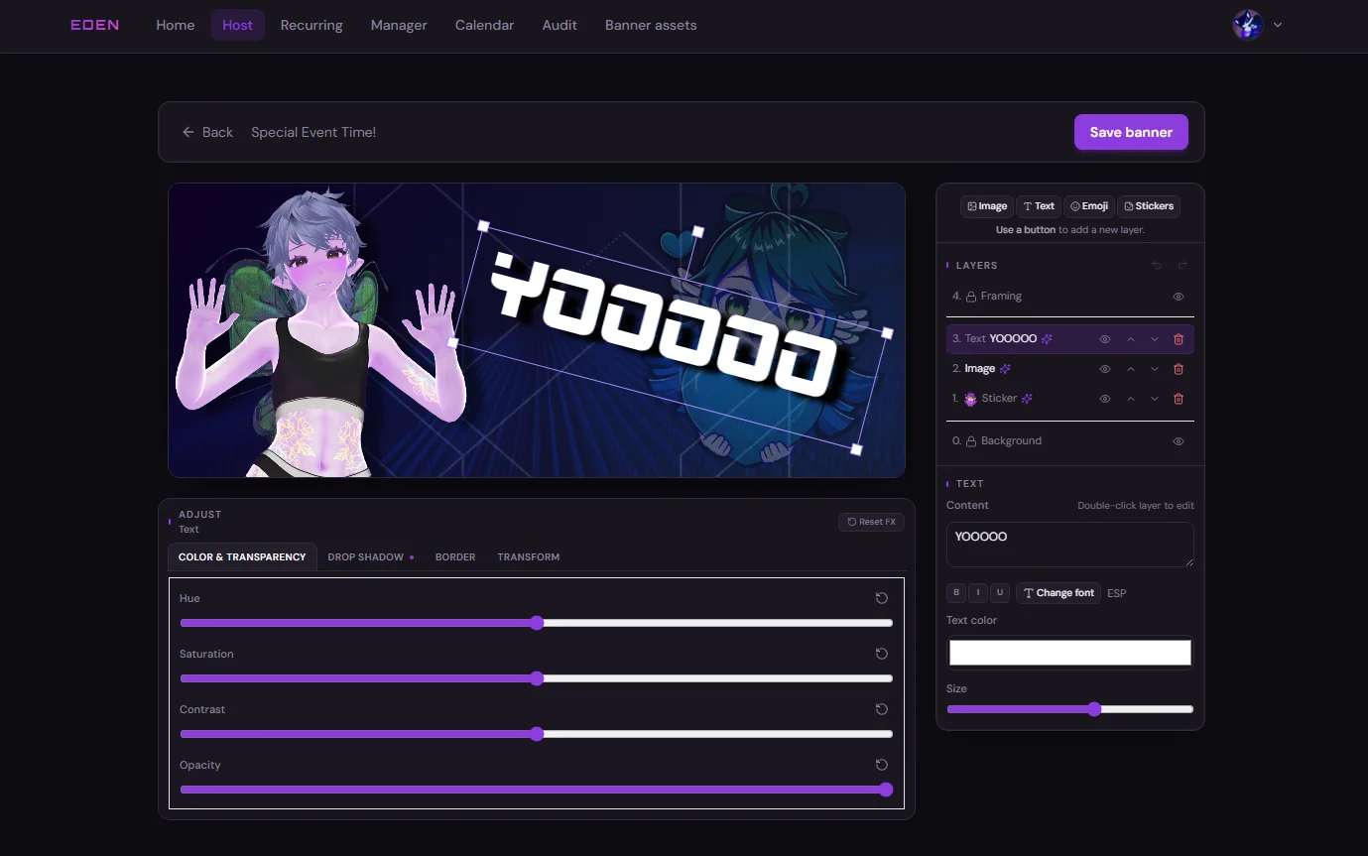The height and width of the screenshot is (856, 1368).
Task: Click the rotation handle above text box
Action: [x=697, y=231]
